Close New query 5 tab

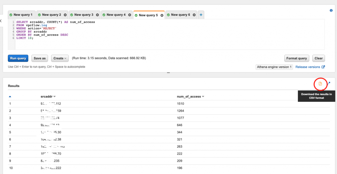point(162,15)
